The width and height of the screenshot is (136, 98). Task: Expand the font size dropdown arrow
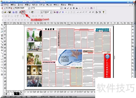pos(61,8)
